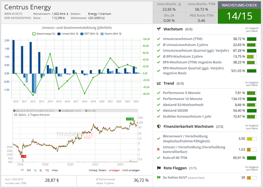263x188 pixels.
Task: Click the Div.24 0,00 % tile
Action: click(x=169, y=18)
